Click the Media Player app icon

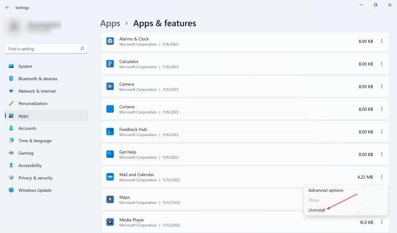pos(110,222)
